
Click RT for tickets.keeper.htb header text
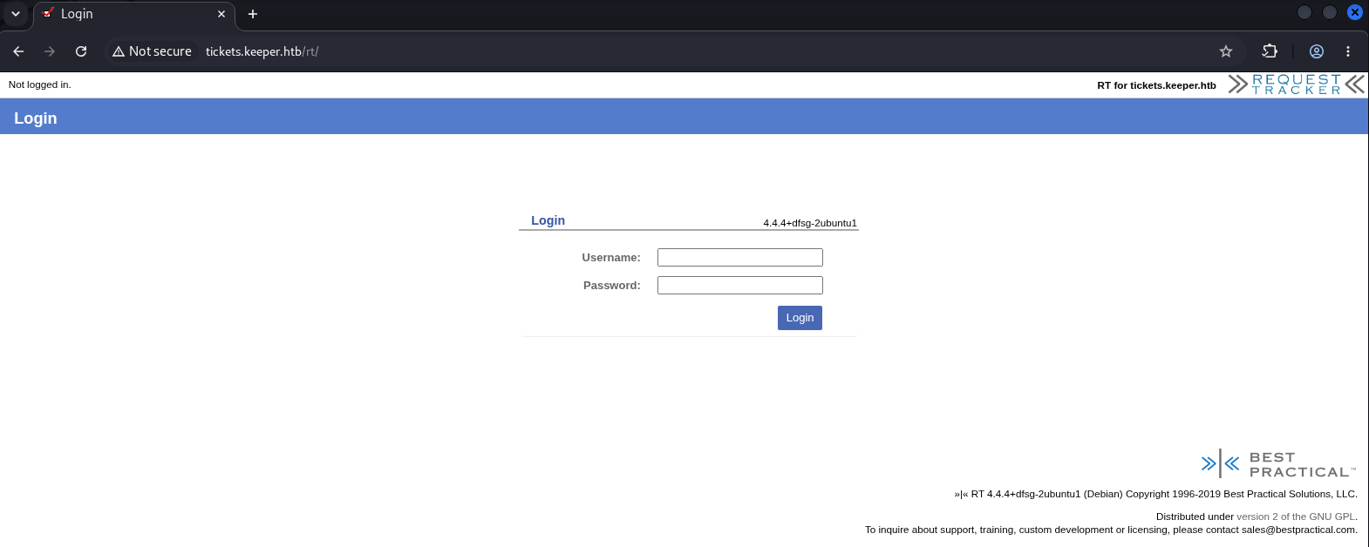coord(1156,85)
